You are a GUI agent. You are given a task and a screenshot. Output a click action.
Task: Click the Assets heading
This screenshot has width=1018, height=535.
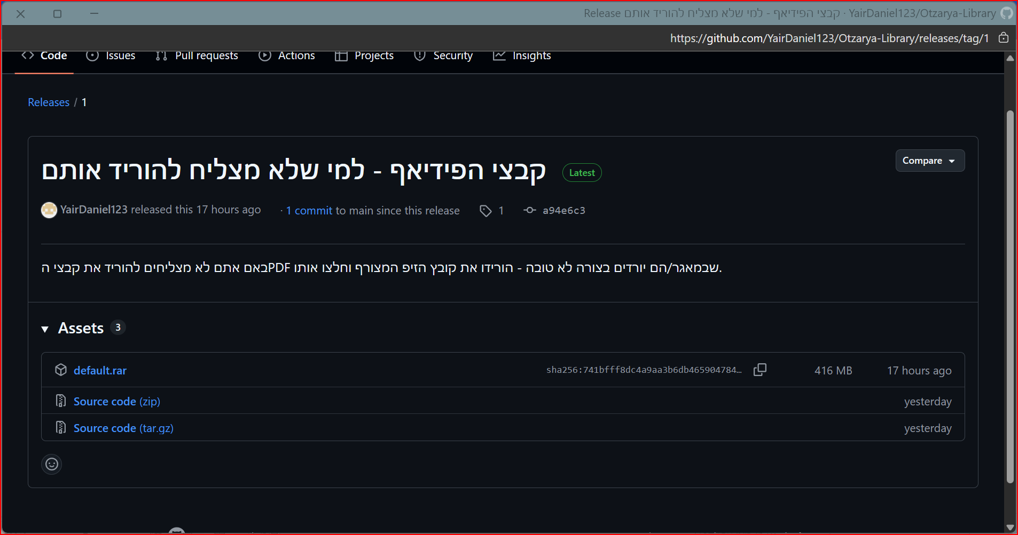click(x=81, y=328)
